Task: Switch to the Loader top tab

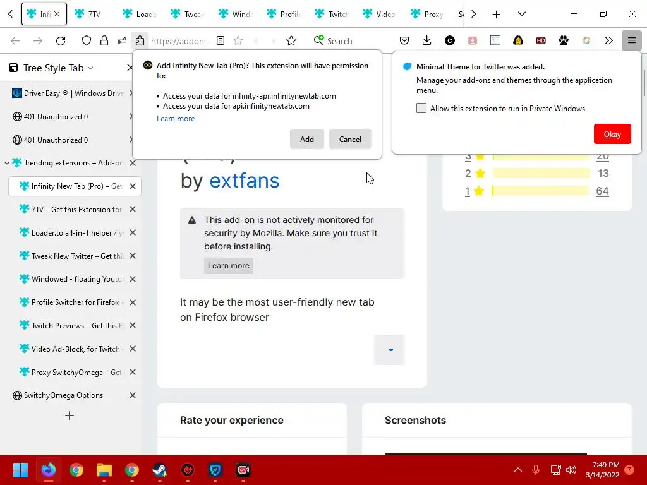Action: [x=140, y=14]
